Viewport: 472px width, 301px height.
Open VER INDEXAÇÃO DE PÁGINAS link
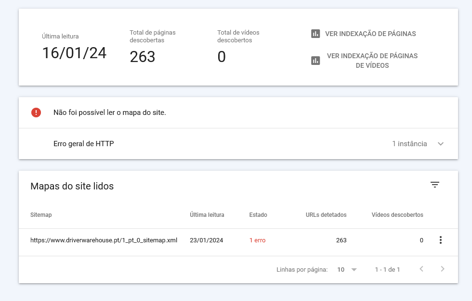pyautogui.click(x=370, y=34)
